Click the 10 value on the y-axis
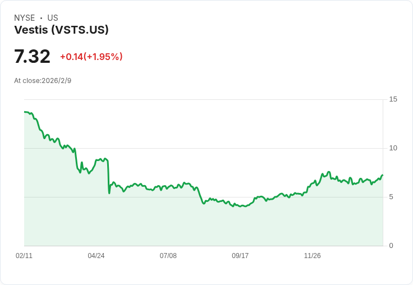This screenshot has height=285, width=413. 393,148
